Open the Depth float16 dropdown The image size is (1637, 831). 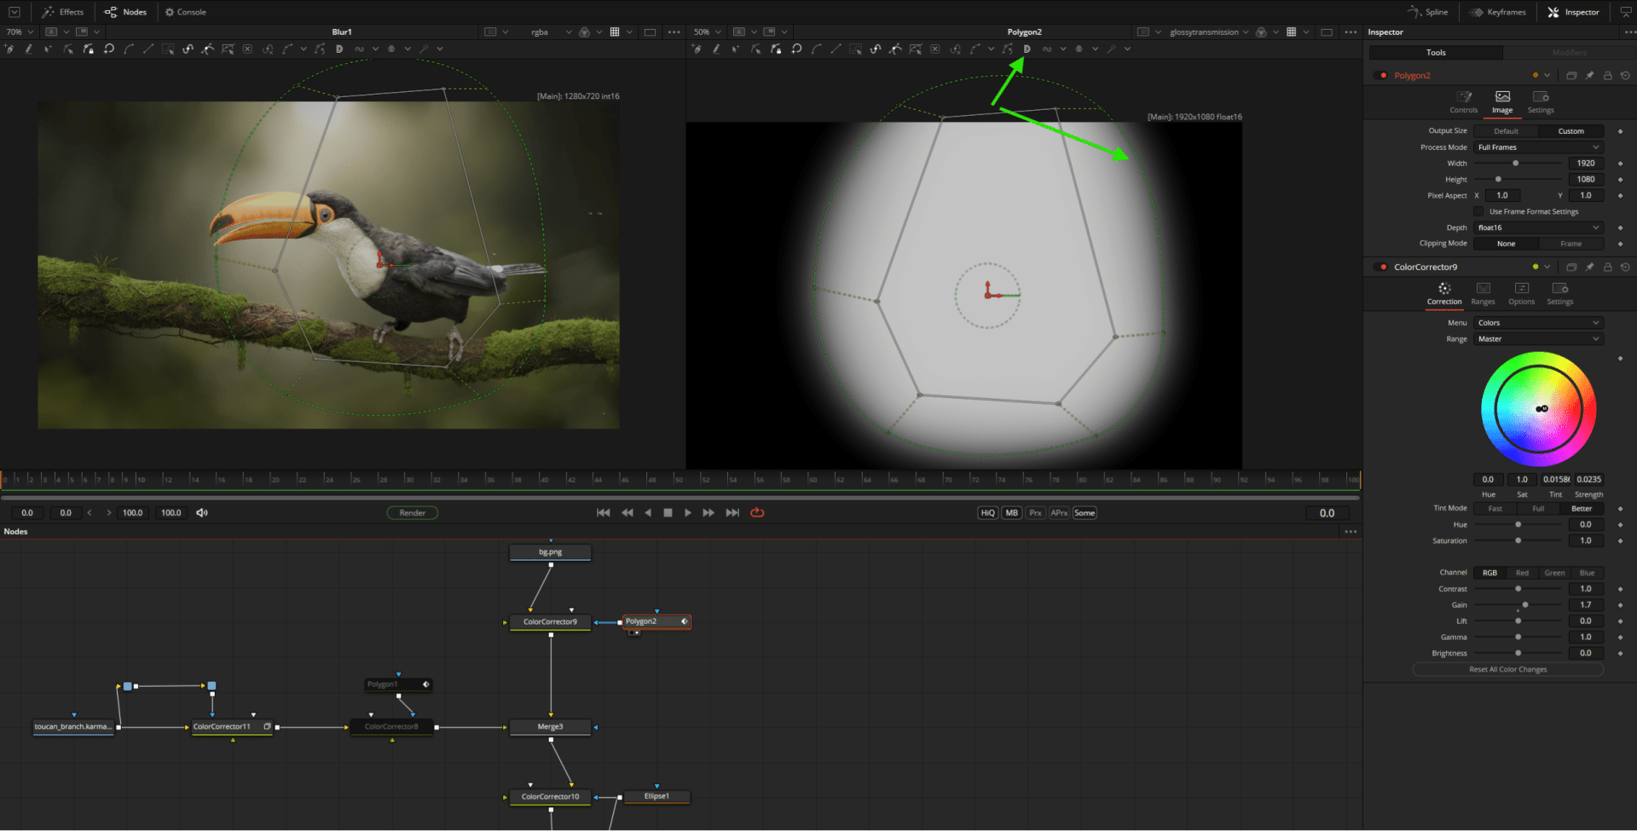point(1538,228)
